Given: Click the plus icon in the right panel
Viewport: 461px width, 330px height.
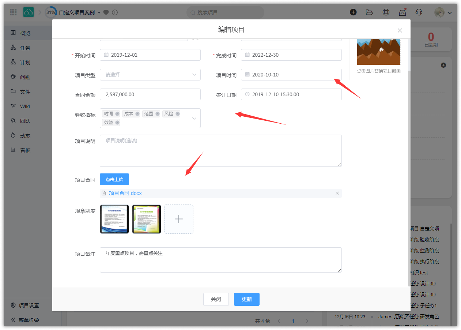Looking at the screenshot, I should click(443, 65).
